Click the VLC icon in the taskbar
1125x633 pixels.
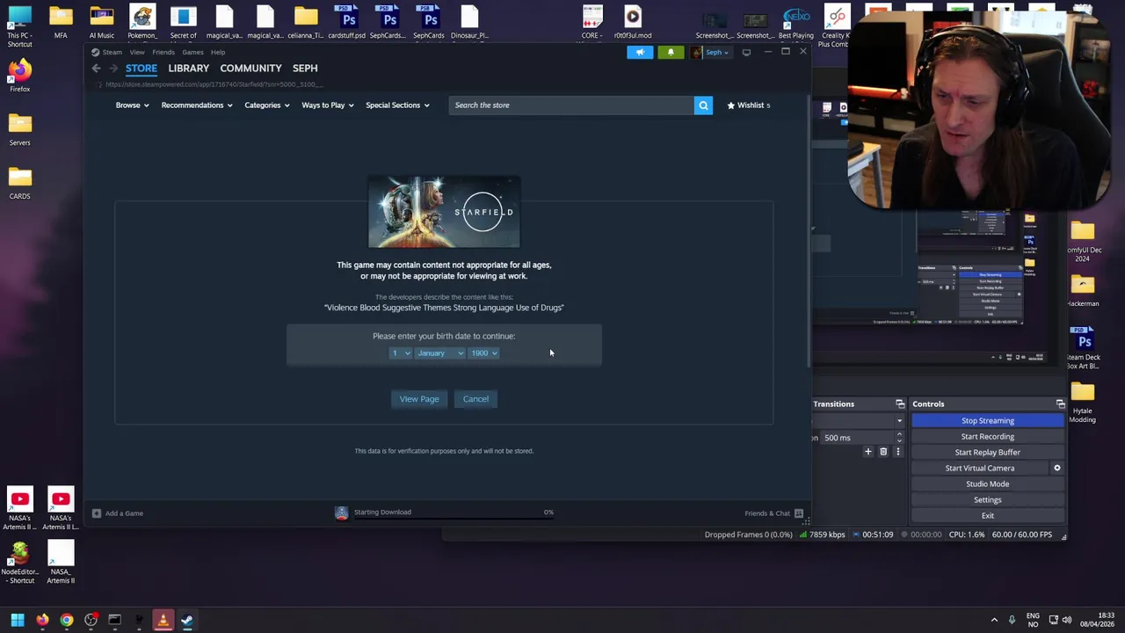point(163,621)
